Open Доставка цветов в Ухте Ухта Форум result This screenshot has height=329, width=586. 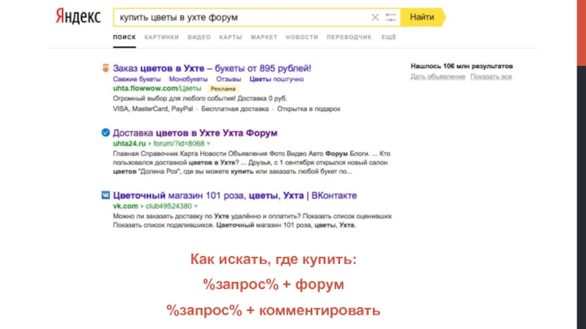[x=195, y=133]
